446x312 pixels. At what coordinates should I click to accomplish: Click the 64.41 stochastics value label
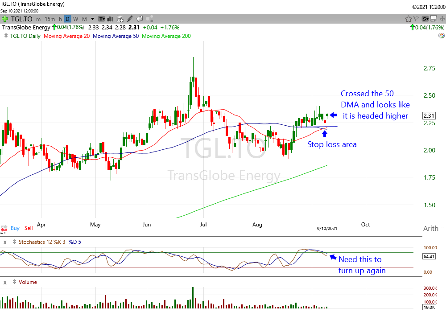pyautogui.click(x=429, y=257)
